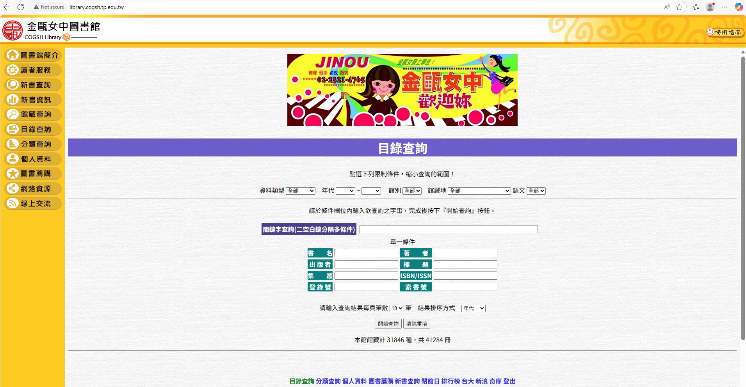Select 分類查詢 in the sidebar menu
The width and height of the screenshot is (746, 387).
click(x=36, y=144)
